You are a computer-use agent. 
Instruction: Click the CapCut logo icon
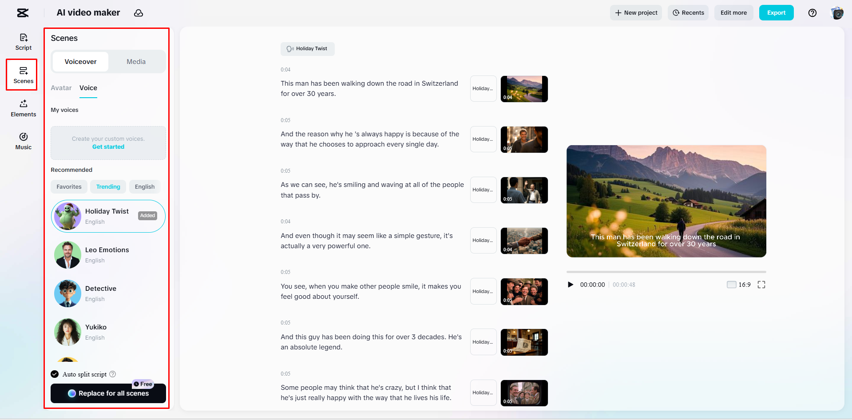23,13
